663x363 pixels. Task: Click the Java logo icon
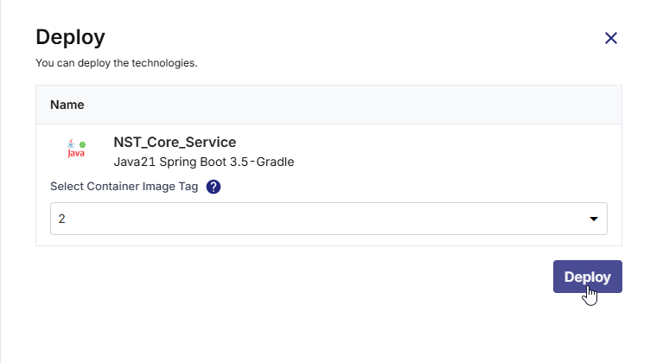(75, 150)
